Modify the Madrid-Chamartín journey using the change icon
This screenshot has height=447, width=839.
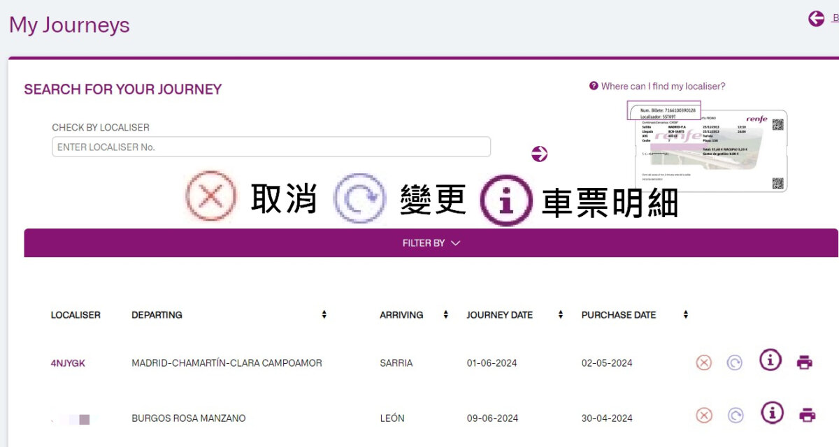[x=734, y=362]
